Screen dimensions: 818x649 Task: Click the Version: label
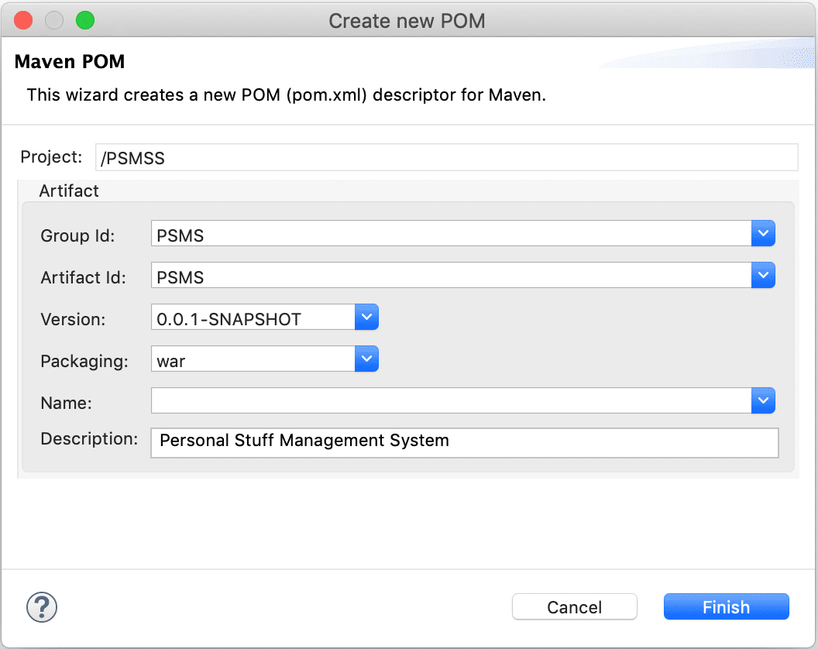73,319
